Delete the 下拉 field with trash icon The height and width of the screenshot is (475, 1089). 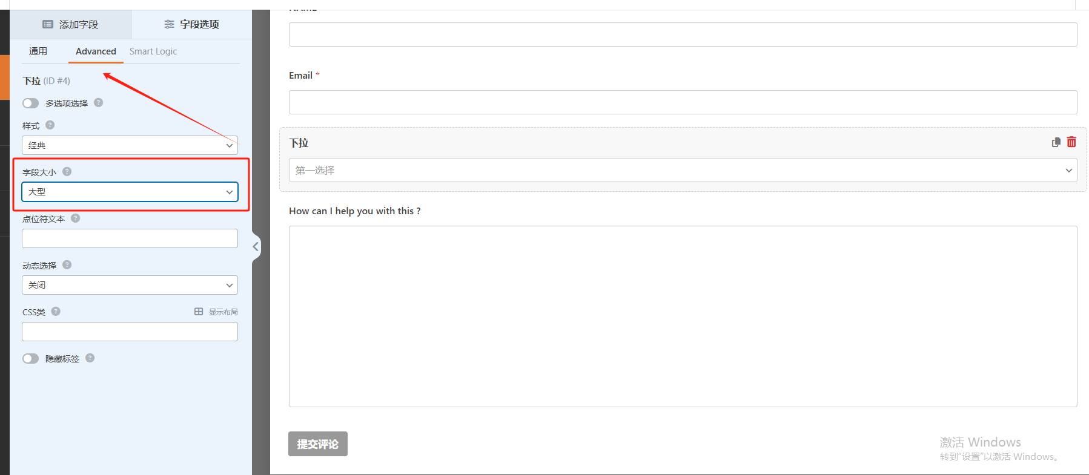(x=1071, y=142)
